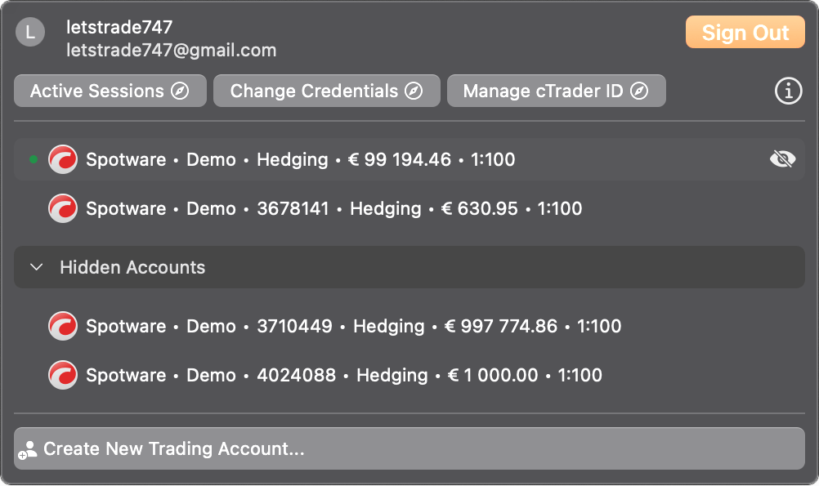This screenshot has width=819, height=486.
Task: Open Change Credentials
Action: (326, 91)
